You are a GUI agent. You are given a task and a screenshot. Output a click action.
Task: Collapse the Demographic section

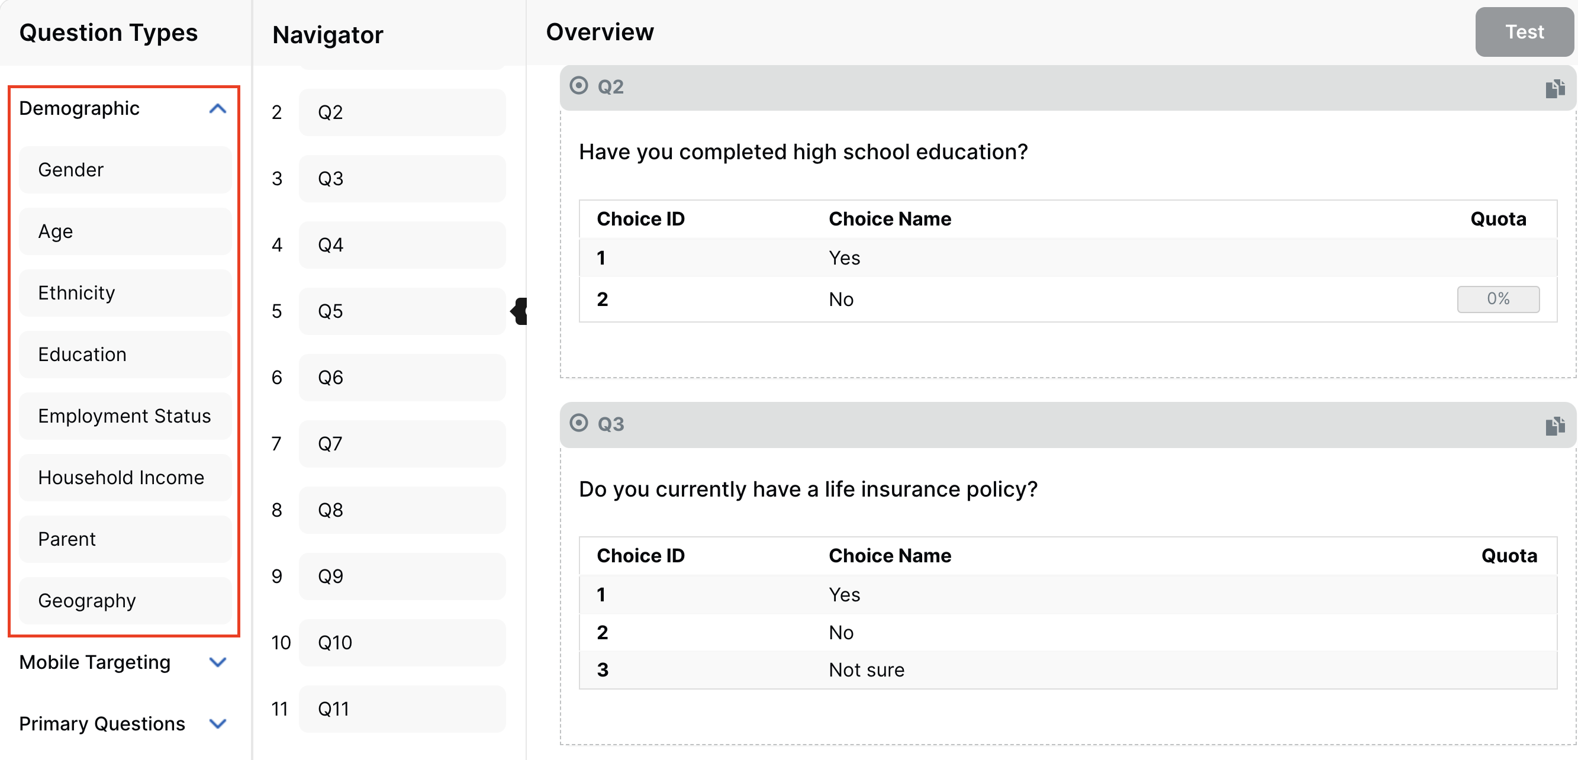click(x=217, y=109)
